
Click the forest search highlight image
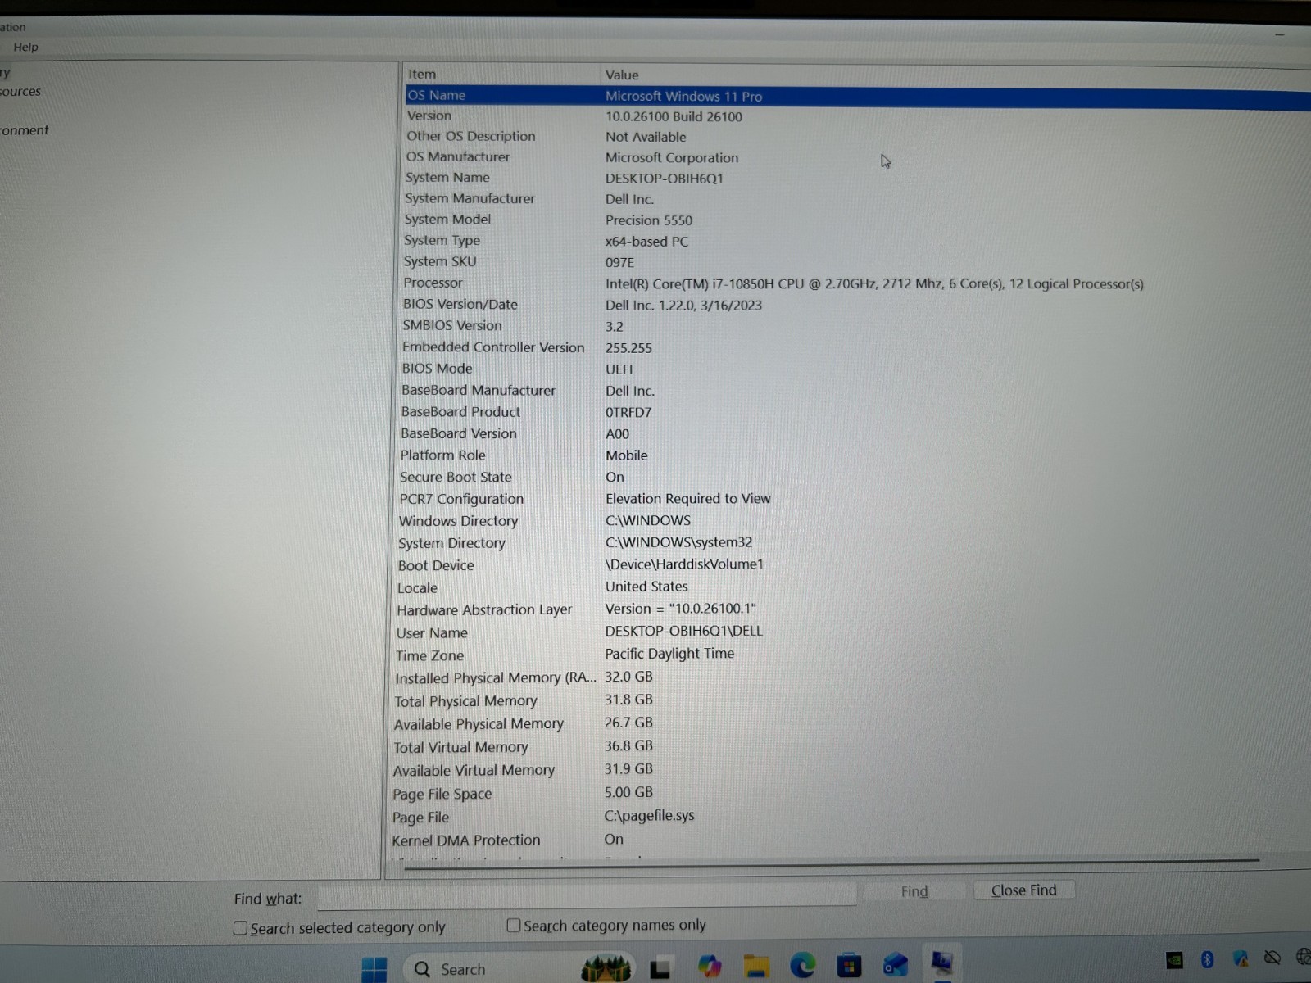coord(606,968)
